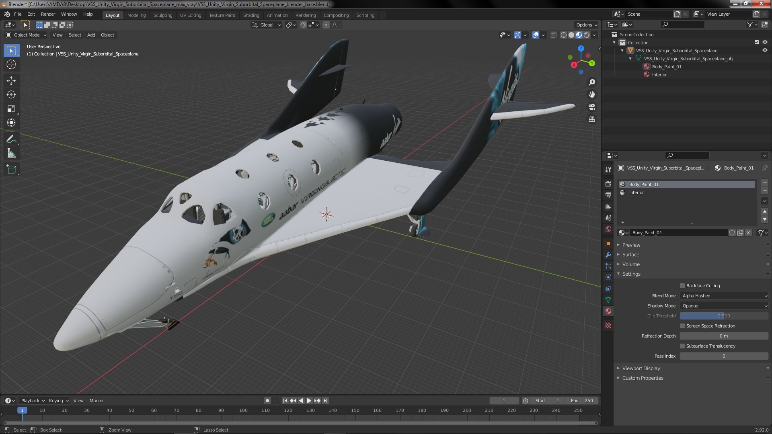772x434 pixels.
Task: Expand the Surface panel
Action: [630, 255]
